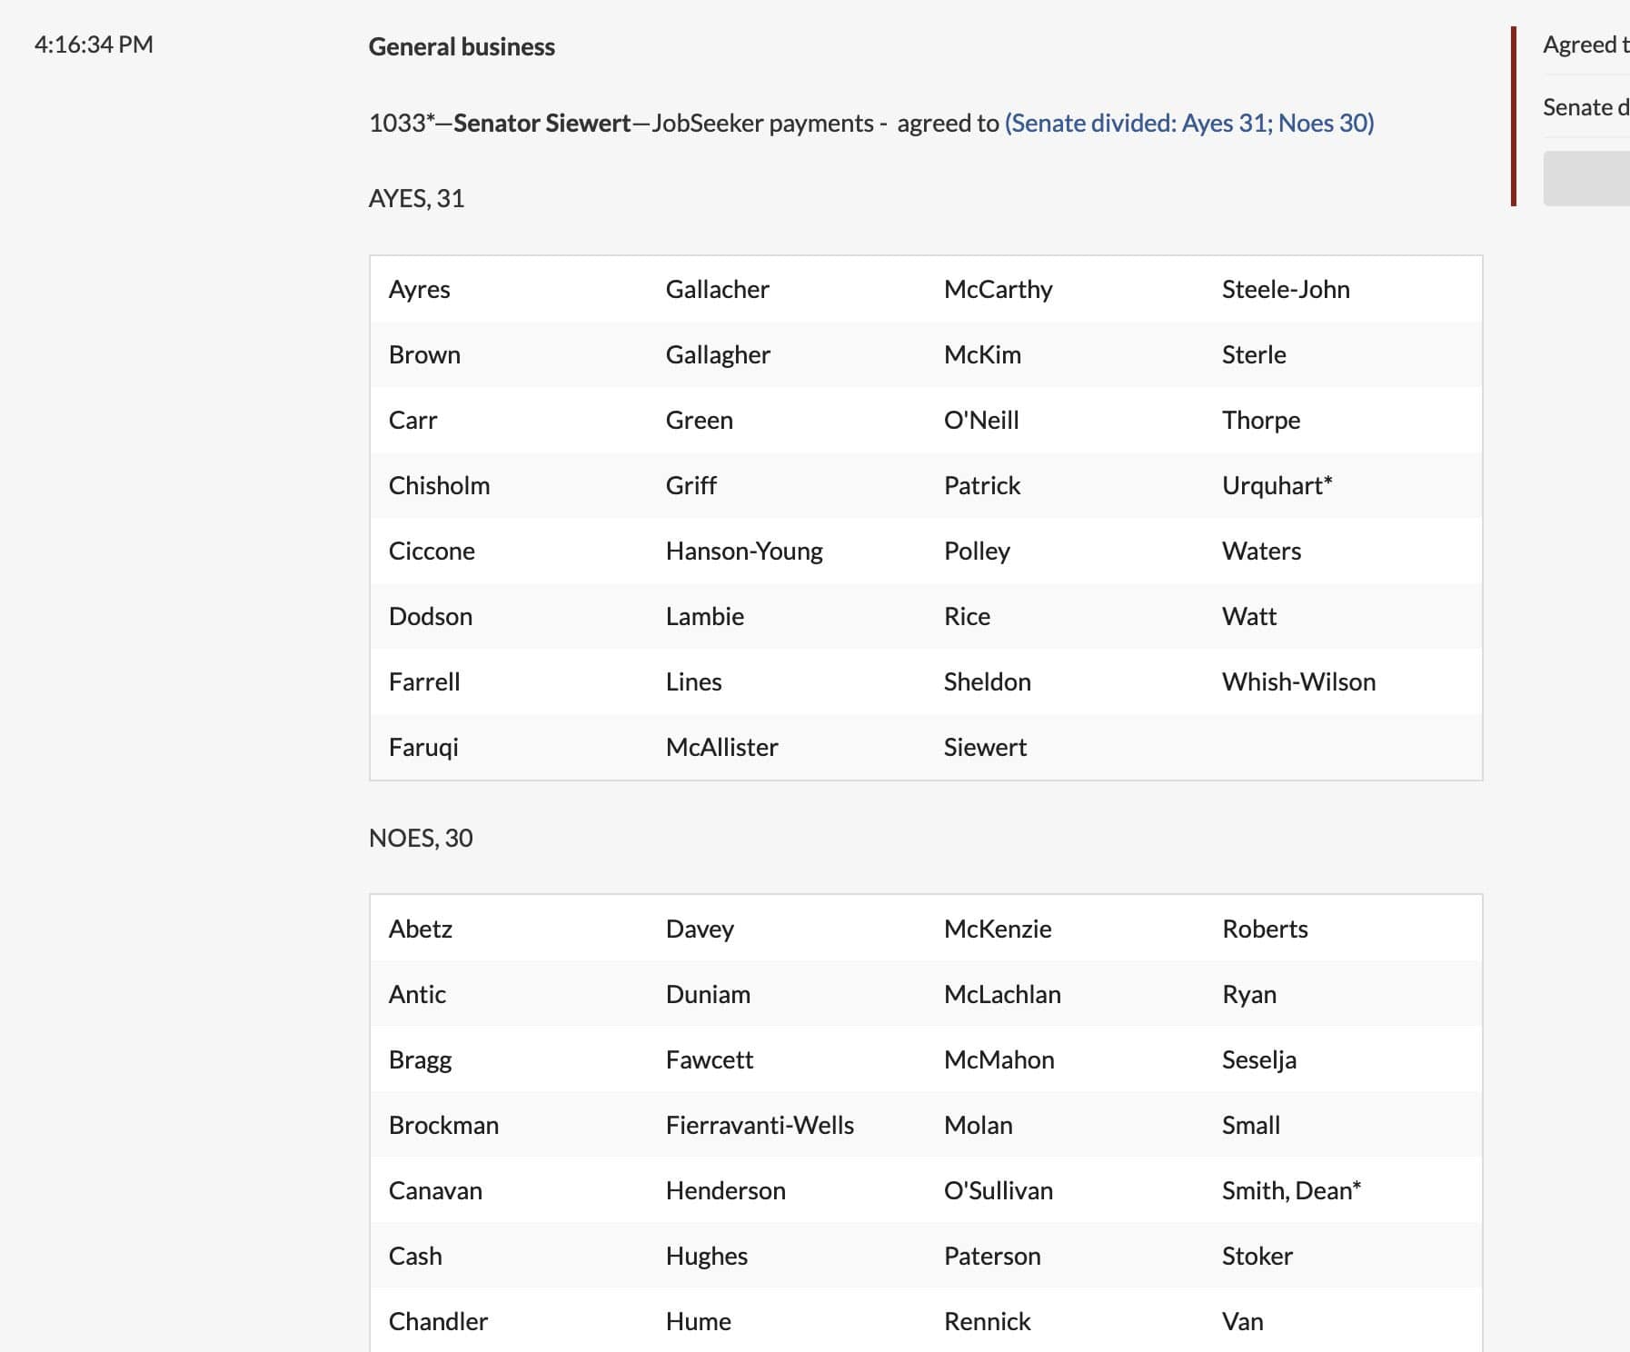Select the Antic cell
The height and width of the screenshot is (1352, 1630).
coord(509,994)
